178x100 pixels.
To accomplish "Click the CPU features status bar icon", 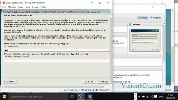I will click(x=90, y=90).
